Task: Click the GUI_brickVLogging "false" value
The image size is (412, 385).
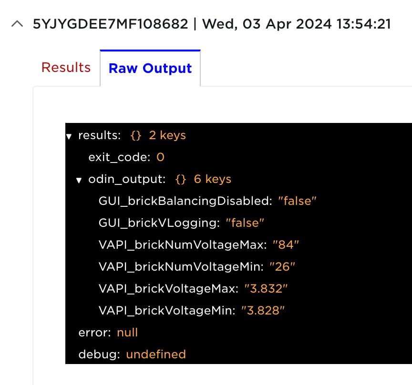Action: click(245, 223)
